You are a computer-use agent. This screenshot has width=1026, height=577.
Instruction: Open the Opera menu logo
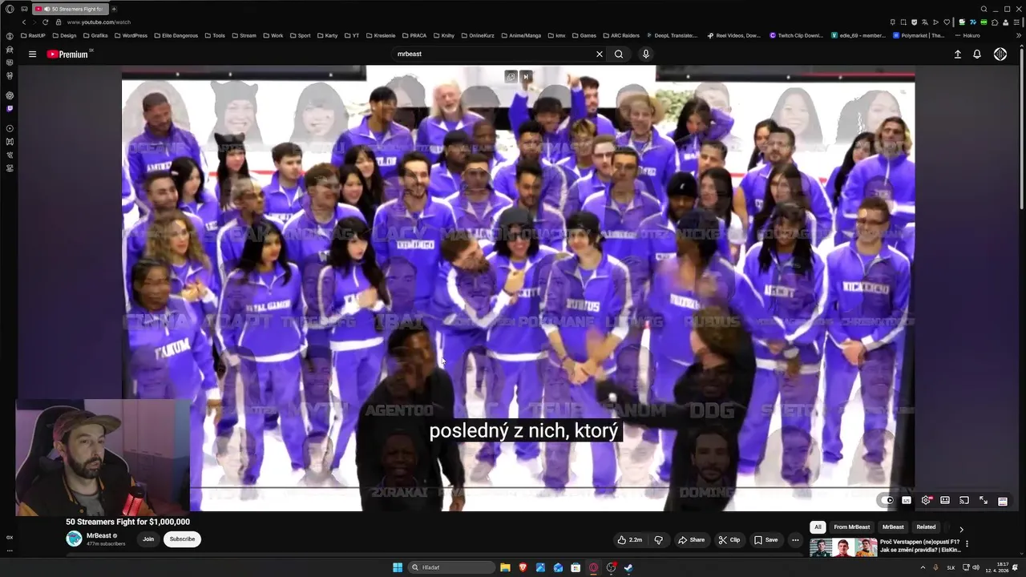pyautogui.click(x=10, y=9)
